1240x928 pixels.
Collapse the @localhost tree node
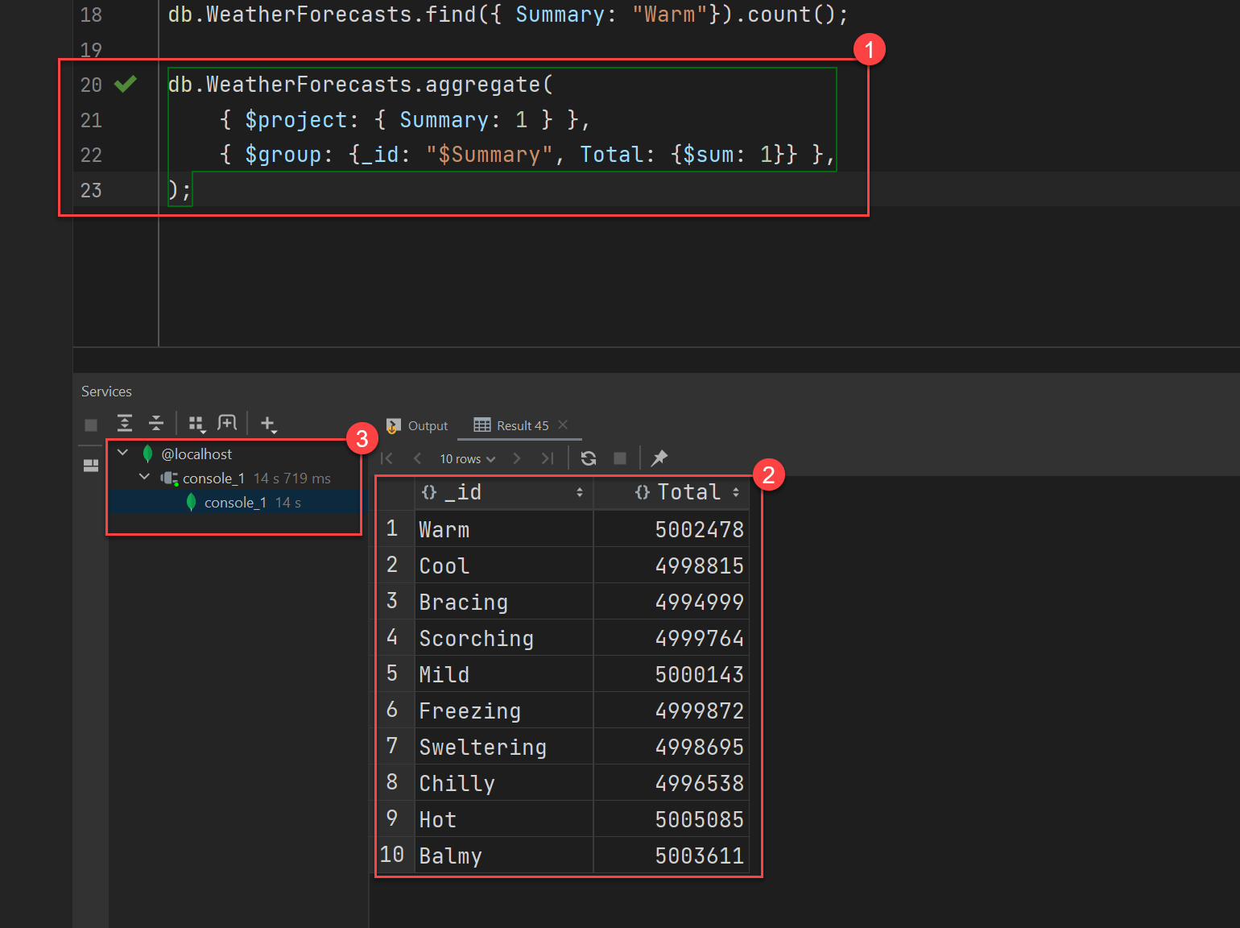123,453
